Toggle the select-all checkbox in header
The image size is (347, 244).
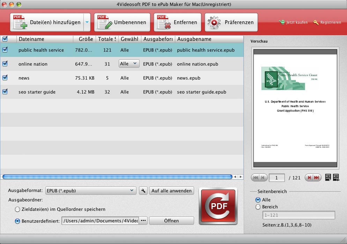(5, 39)
